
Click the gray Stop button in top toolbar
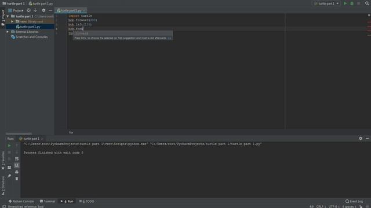(x=358, y=3)
